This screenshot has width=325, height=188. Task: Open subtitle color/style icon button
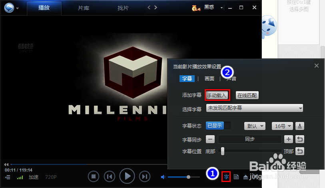pyautogui.click(x=300, y=126)
